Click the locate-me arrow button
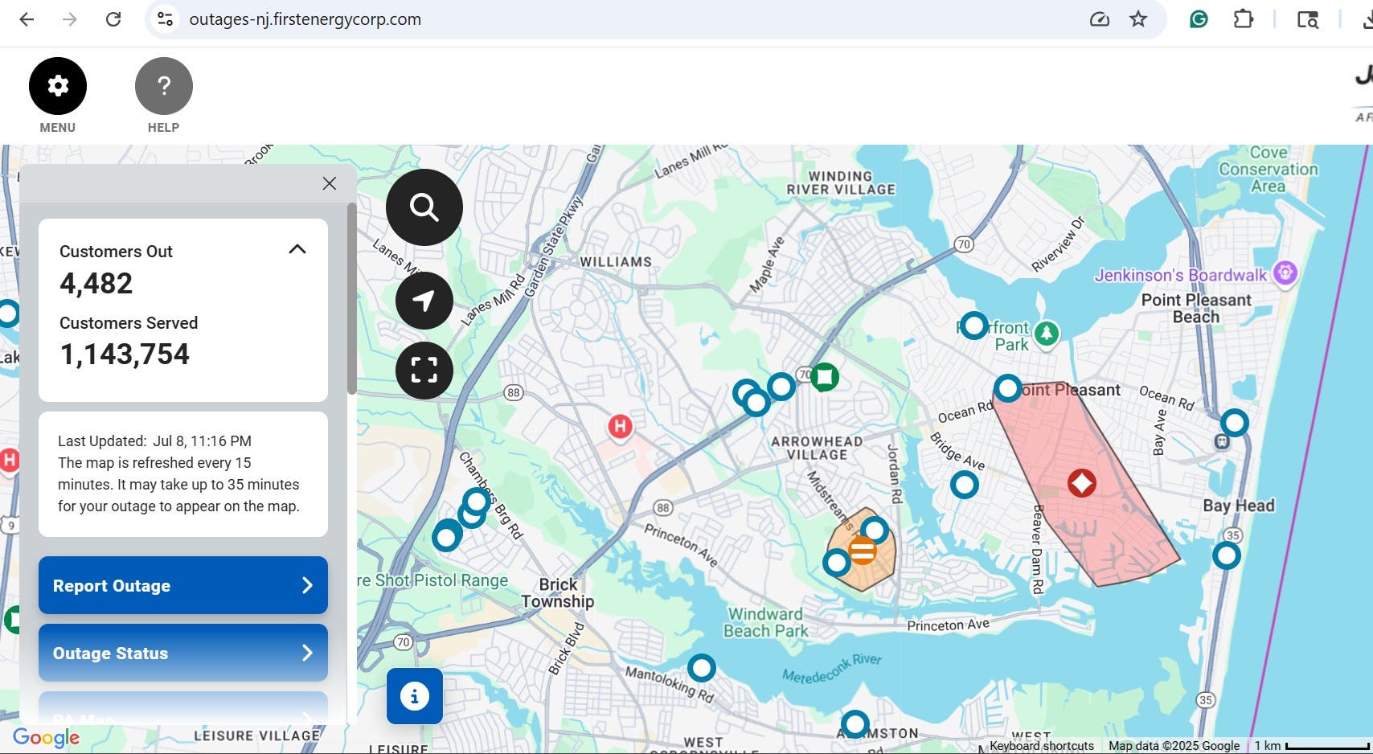Viewport: 1373px width, 754px height. [x=424, y=301]
